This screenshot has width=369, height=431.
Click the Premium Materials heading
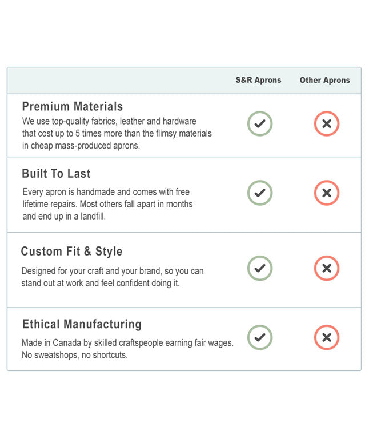pyautogui.click(x=73, y=107)
